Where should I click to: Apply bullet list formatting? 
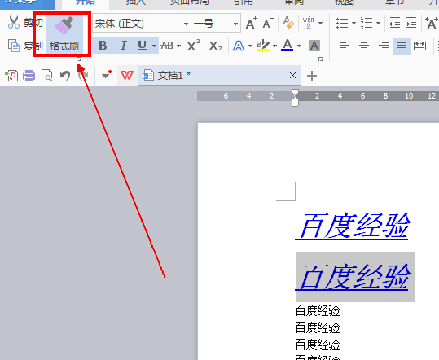pos(342,23)
